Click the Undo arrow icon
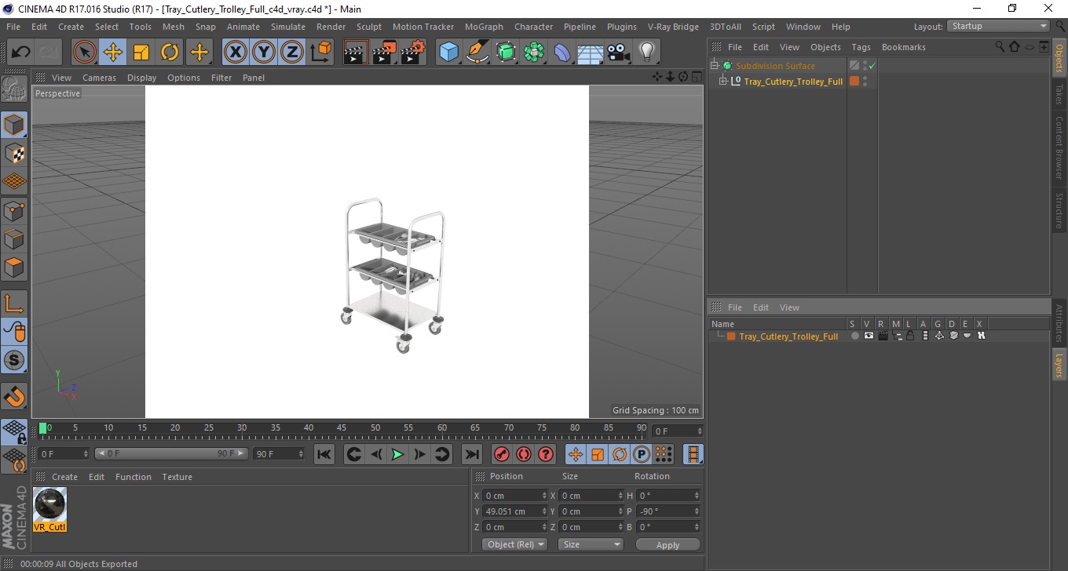1068x571 pixels. (x=20, y=53)
